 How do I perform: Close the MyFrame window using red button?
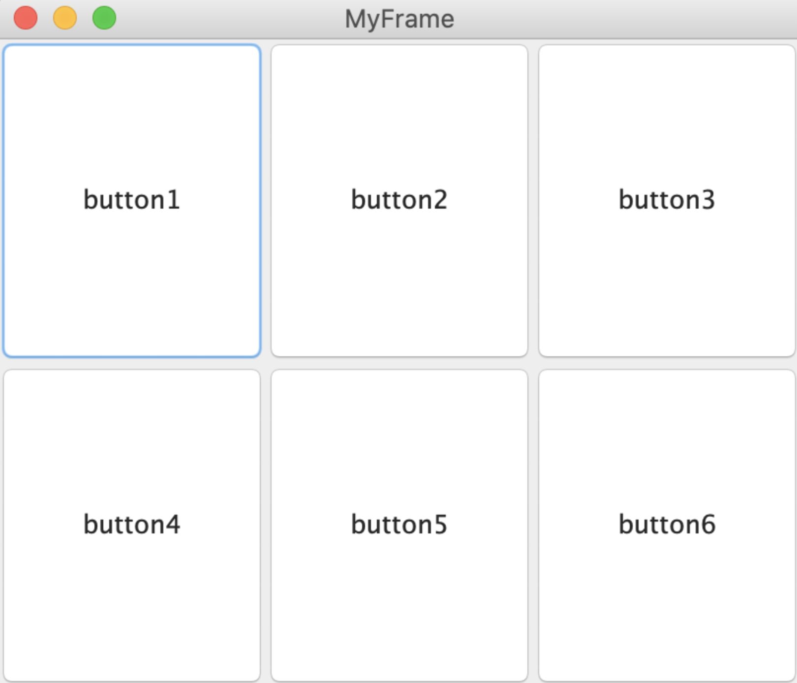coord(26,18)
